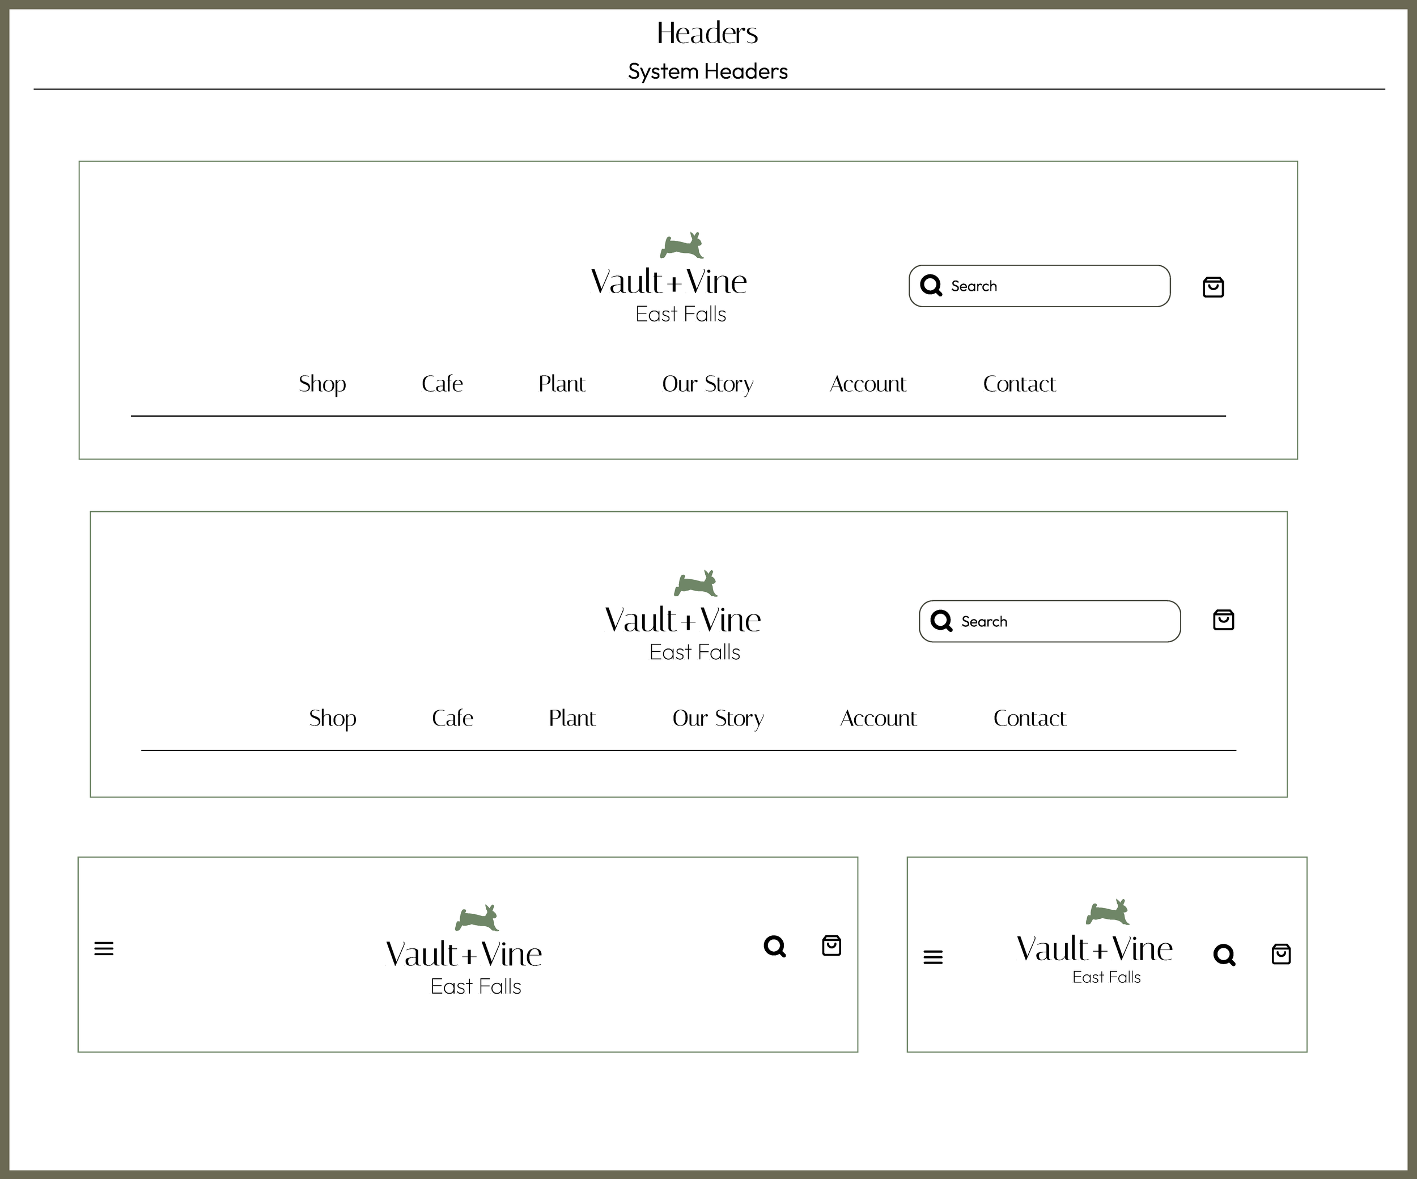Screen dimensions: 1417x1179
Task: Click shopping bag icon in second header
Action: click(1223, 620)
